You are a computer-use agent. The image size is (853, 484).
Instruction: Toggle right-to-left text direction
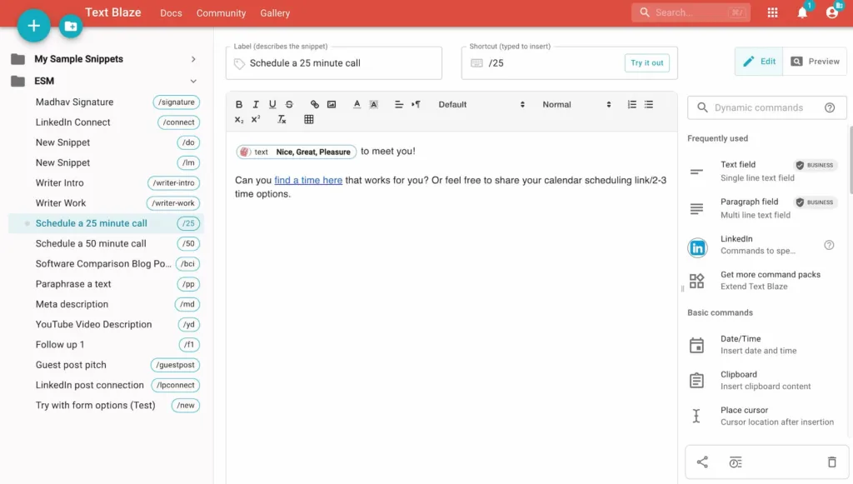(416, 104)
